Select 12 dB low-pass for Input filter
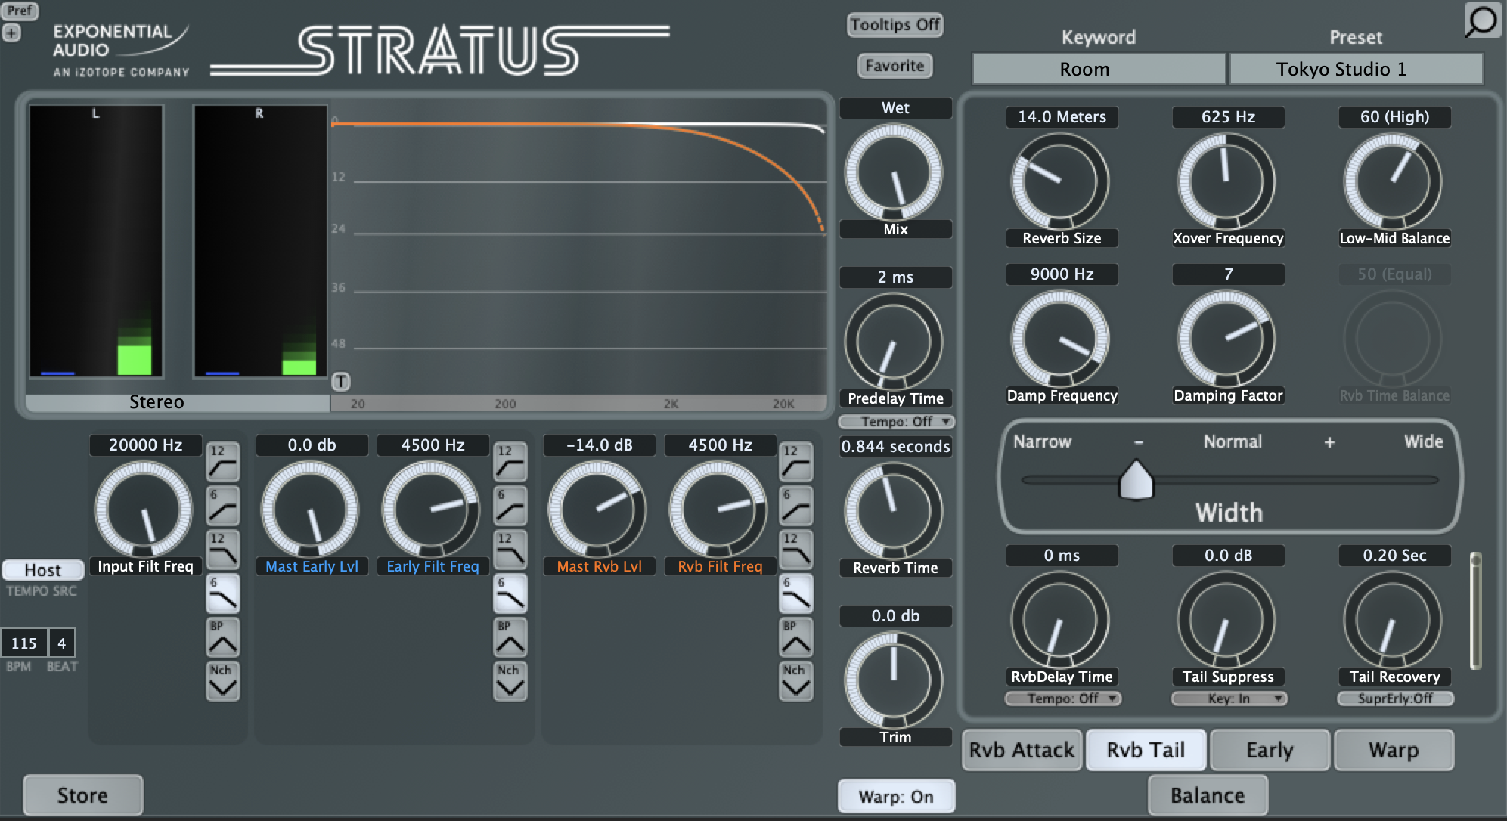Viewport: 1507px width, 821px height. click(223, 550)
